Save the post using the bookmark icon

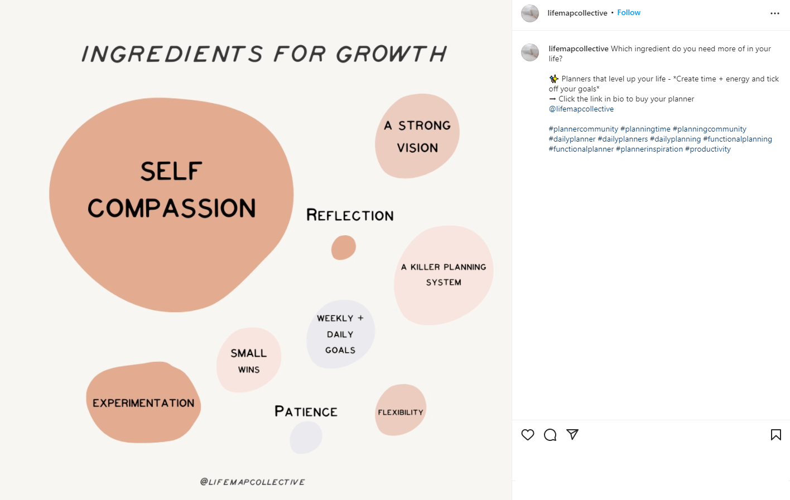point(776,435)
